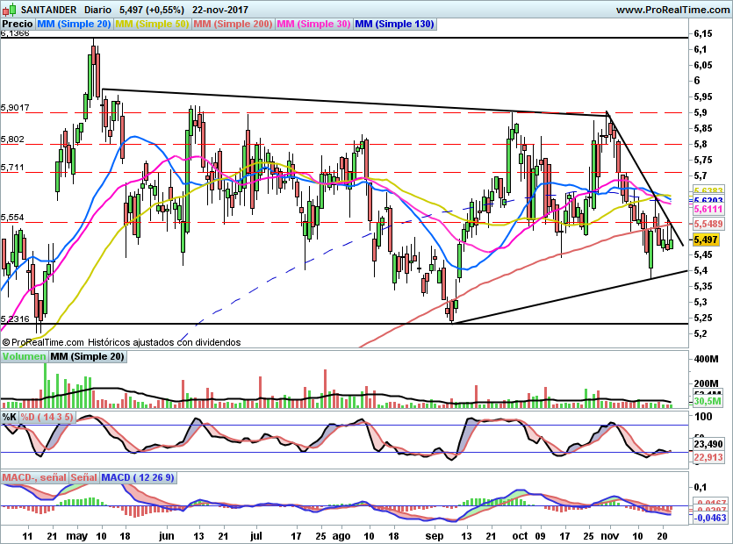Screen dimensions: 733x544
Task: Click the ago label on time axis
Action: (x=341, y=536)
